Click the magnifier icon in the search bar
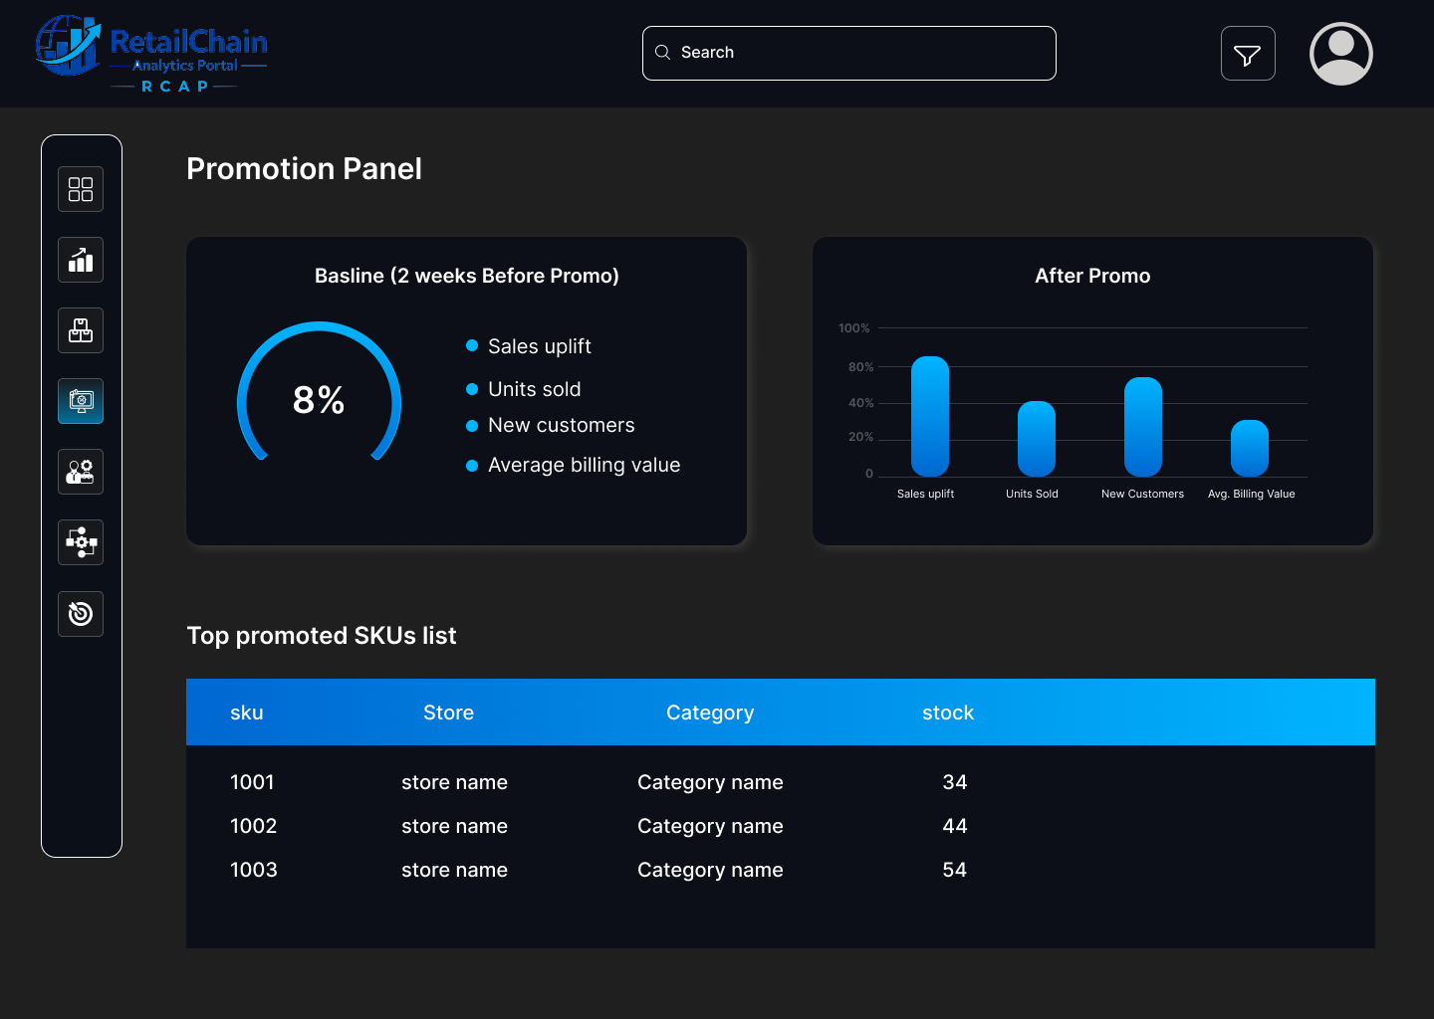Image resolution: width=1434 pixels, height=1019 pixels. [x=663, y=52]
